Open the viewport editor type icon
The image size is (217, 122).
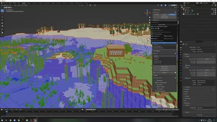tap(2, 5)
